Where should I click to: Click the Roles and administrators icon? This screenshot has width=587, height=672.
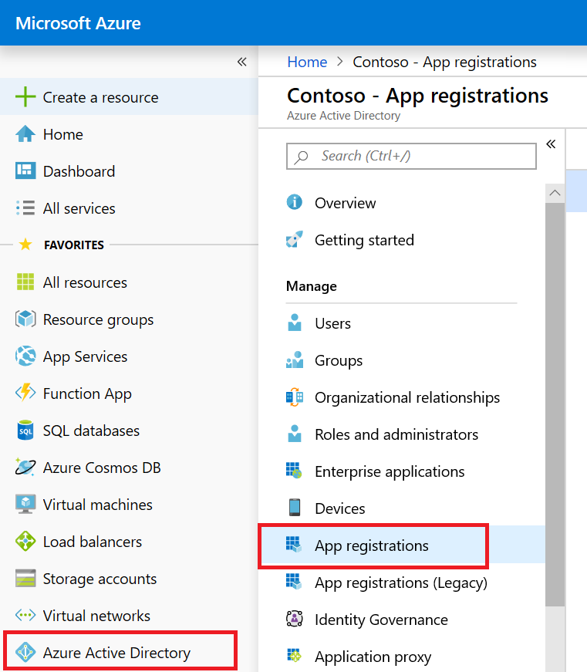295,434
